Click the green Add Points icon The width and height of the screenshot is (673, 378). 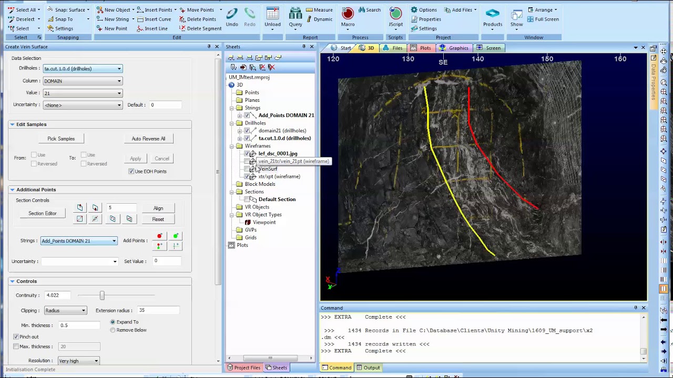pyautogui.click(x=176, y=236)
